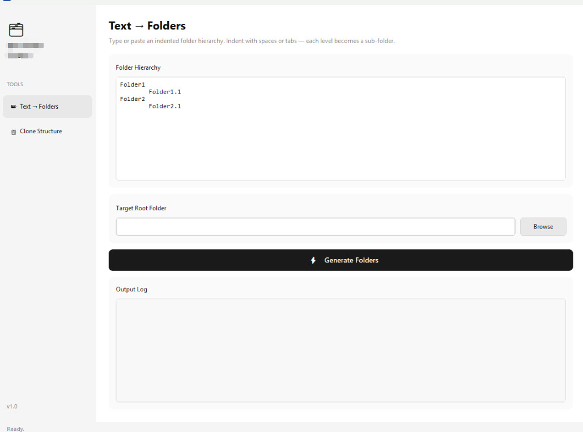
Task: Click the Text → Folders page title
Action: click(147, 26)
